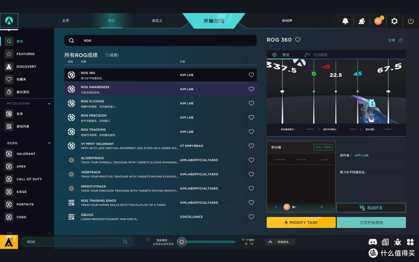Open the notifications bell
Image resolution: width=419 pixels, height=262 pixels.
tap(345, 21)
